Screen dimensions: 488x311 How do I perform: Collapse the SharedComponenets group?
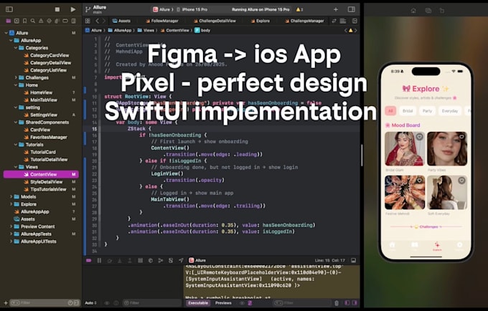pos(16,123)
